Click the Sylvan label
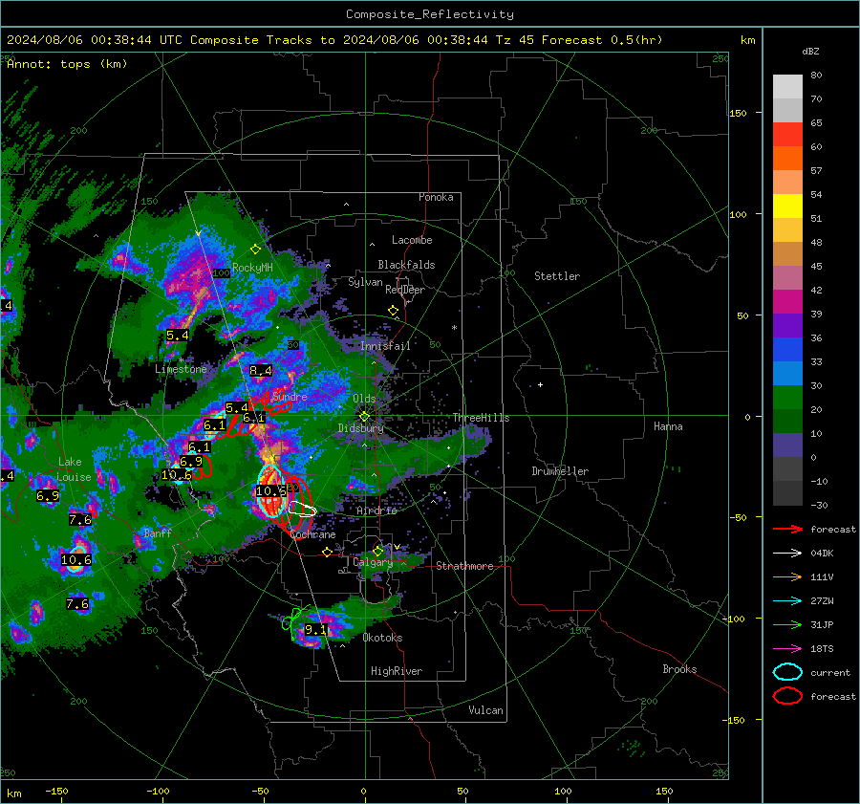Image resolution: width=860 pixels, height=804 pixels. pos(365,282)
